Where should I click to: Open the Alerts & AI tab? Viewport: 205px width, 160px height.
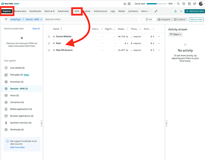[50, 11]
